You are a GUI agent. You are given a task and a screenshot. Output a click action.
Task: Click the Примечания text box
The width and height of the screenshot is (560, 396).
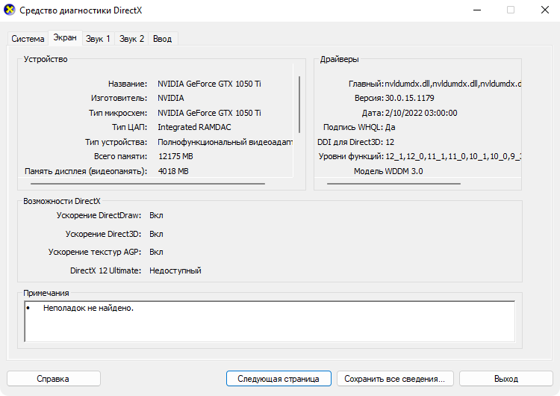pyautogui.click(x=270, y=321)
